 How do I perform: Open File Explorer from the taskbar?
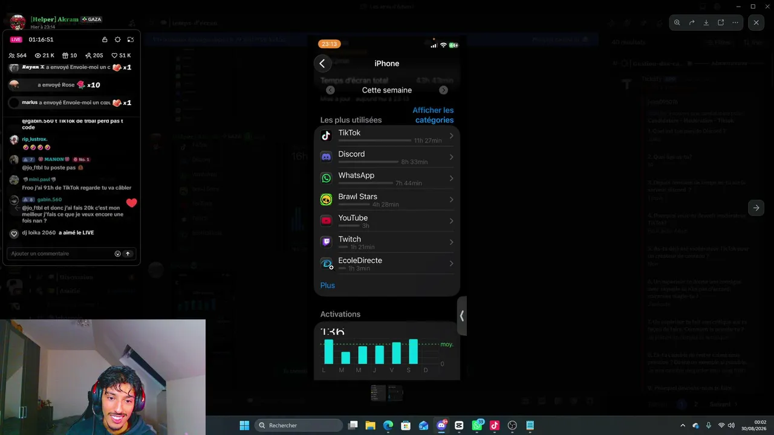tap(370, 425)
